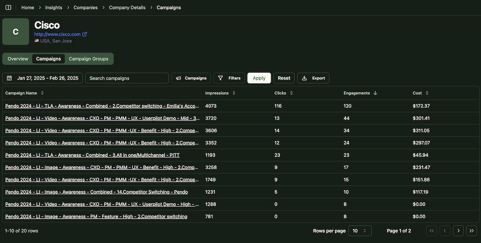481x243 pixels.
Task: Navigate to Company Details breadcrumb
Action: 127,7
